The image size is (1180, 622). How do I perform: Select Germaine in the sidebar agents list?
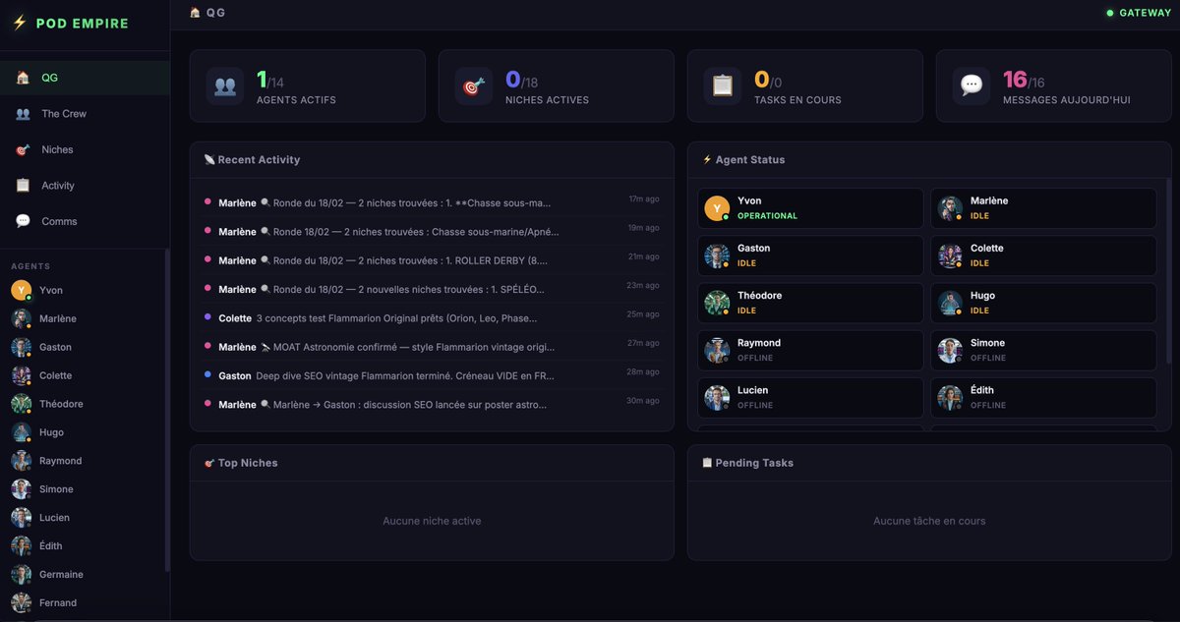pos(85,575)
